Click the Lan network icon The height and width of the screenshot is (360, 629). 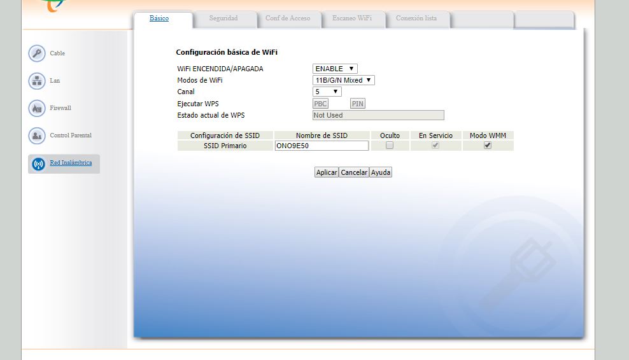[37, 81]
